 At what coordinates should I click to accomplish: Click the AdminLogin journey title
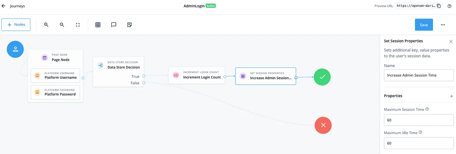194,6
